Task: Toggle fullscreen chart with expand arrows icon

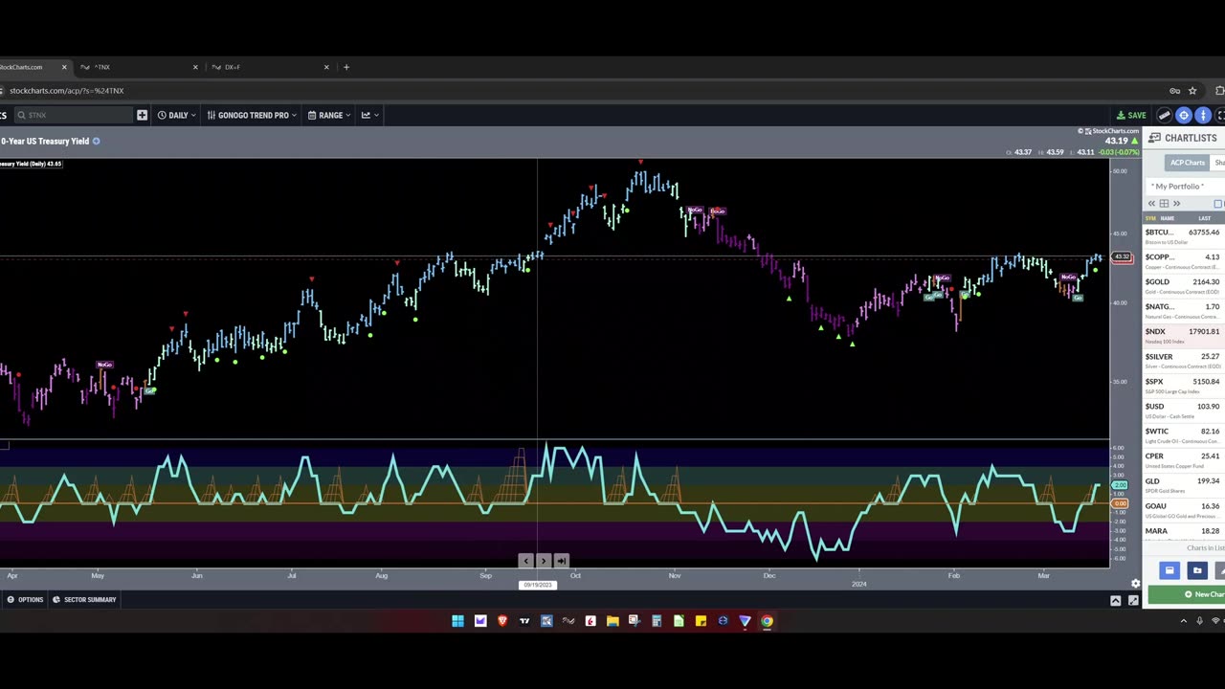Action: (x=1133, y=600)
